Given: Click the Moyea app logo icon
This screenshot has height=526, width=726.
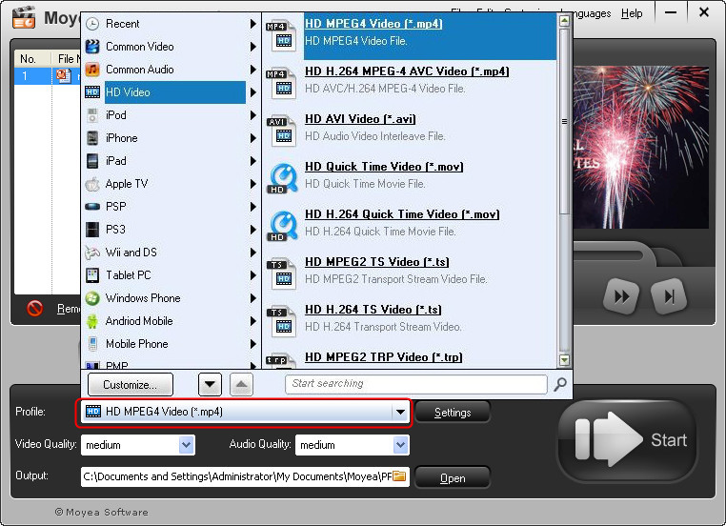Looking at the screenshot, I should (x=24, y=17).
